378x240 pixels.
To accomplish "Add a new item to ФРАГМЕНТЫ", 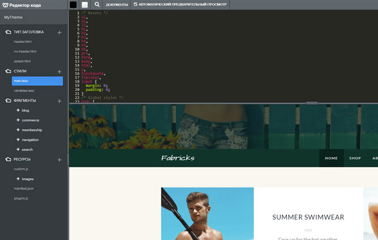I will tap(59, 101).
